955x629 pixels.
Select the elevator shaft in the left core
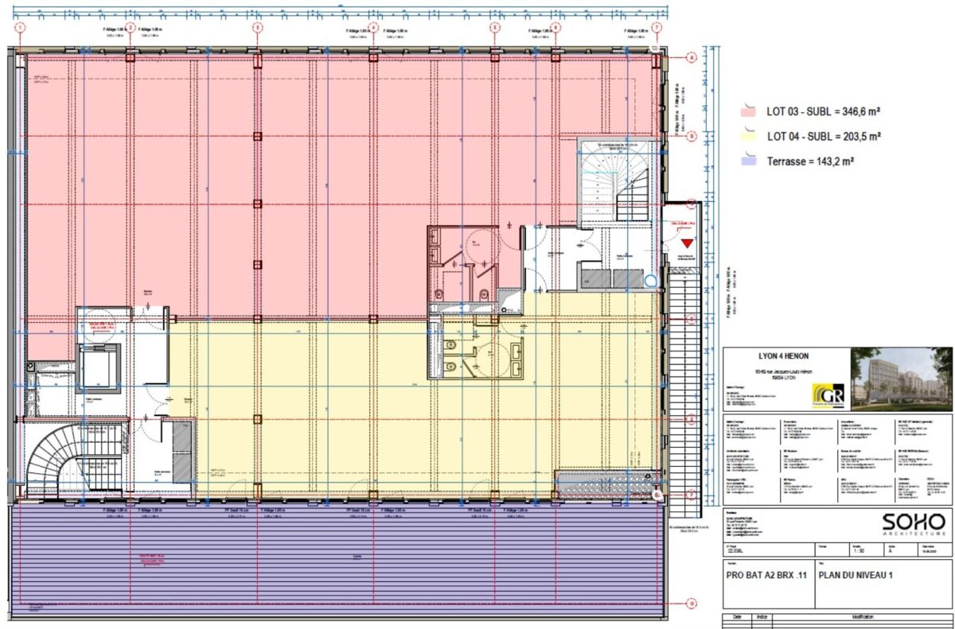coord(97,368)
